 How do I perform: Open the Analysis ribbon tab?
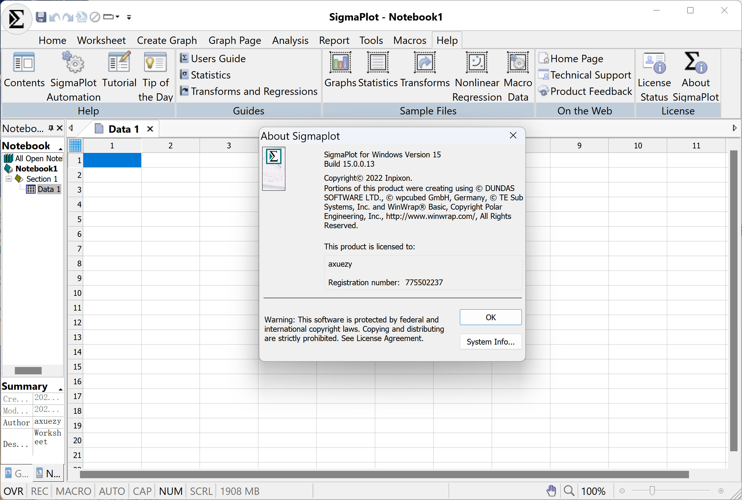point(290,40)
